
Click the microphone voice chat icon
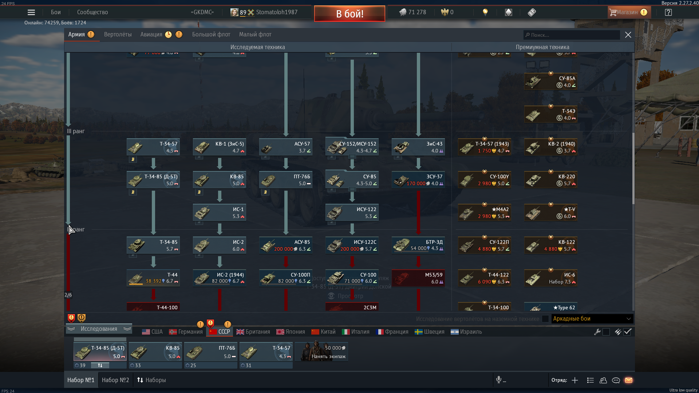499,380
